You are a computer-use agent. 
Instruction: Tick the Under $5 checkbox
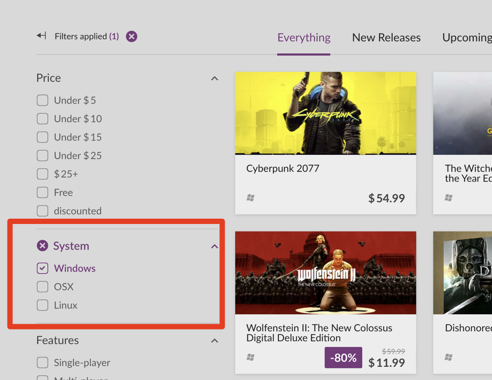tap(43, 100)
